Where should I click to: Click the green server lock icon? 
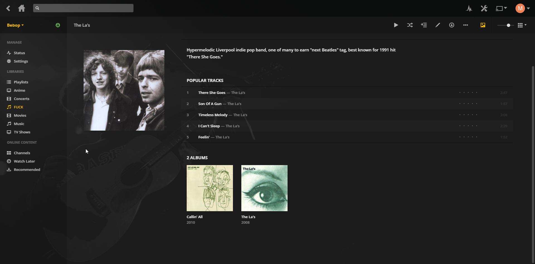[58, 25]
